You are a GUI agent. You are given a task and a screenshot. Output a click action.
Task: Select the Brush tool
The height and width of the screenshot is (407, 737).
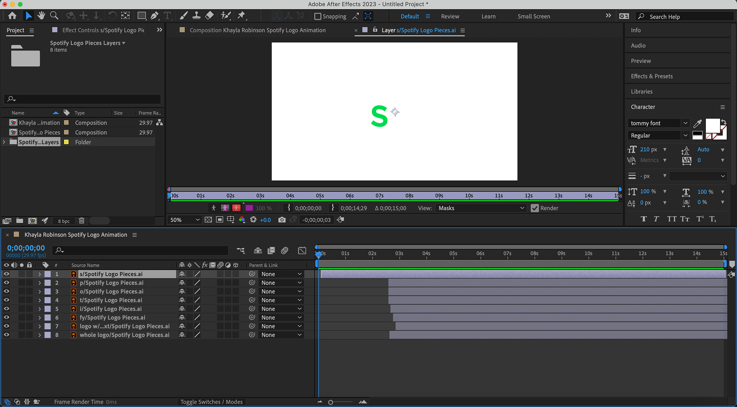[x=184, y=16]
